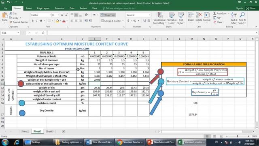Open the Formulas ribbon tab
Viewport: 259px width, 146px height.
pyautogui.click(x=59, y=8)
